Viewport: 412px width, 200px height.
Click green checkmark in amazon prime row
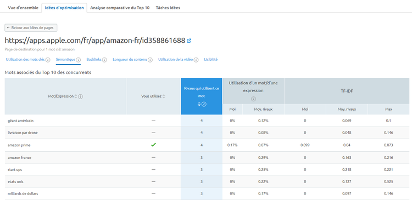coord(154,145)
